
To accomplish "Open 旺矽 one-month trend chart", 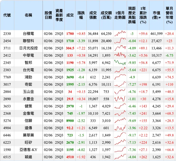I will [x=120, y=142].
